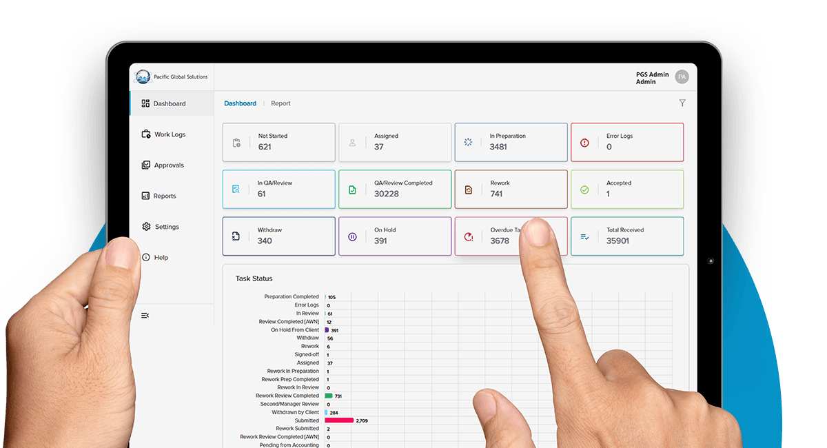The width and height of the screenshot is (827, 448).
Task: Open Settings from the sidebar
Action: pos(166,227)
